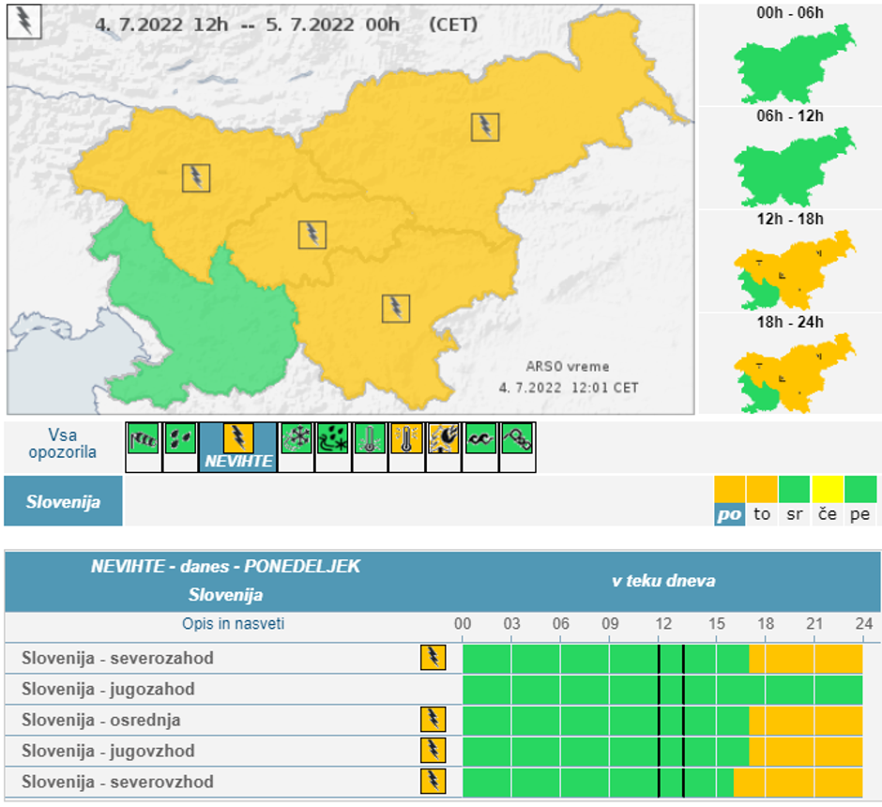Switch to the 'sr' (Wednesday) day tab
Screen dimensions: 882x807
coord(794,514)
